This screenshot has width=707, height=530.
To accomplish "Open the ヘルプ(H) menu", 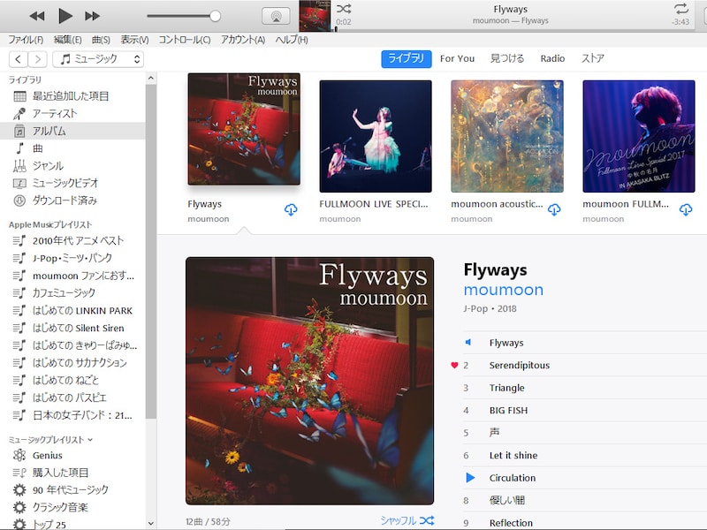I will point(292,40).
